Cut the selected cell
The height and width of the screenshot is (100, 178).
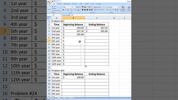point(54,6)
